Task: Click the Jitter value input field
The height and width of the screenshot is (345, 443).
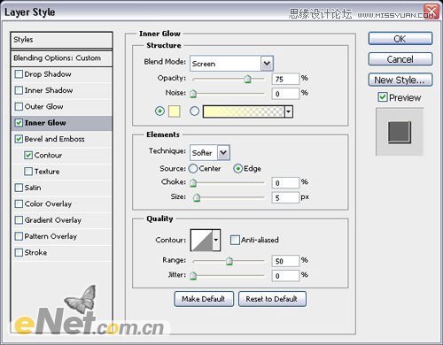Action: point(285,276)
